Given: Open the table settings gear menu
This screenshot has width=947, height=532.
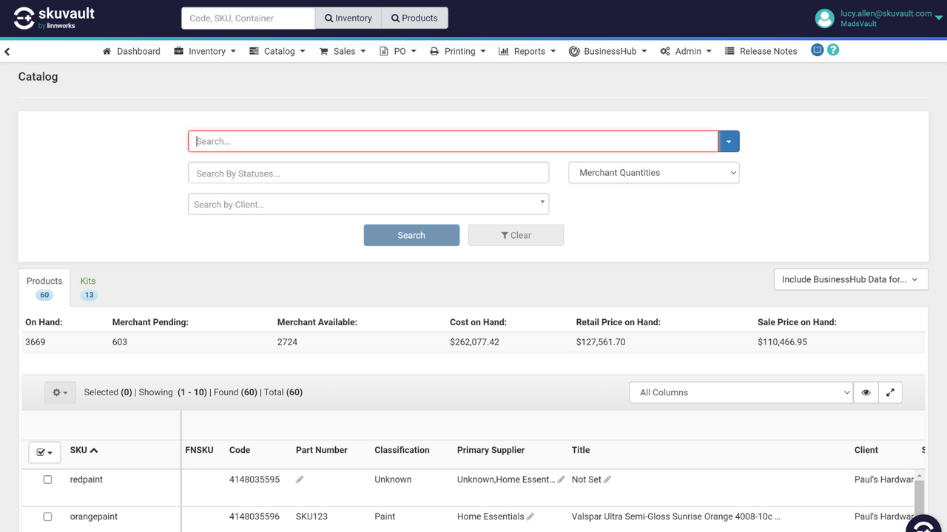Looking at the screenshot, I should pyautogui.click(x=60, y=392).
